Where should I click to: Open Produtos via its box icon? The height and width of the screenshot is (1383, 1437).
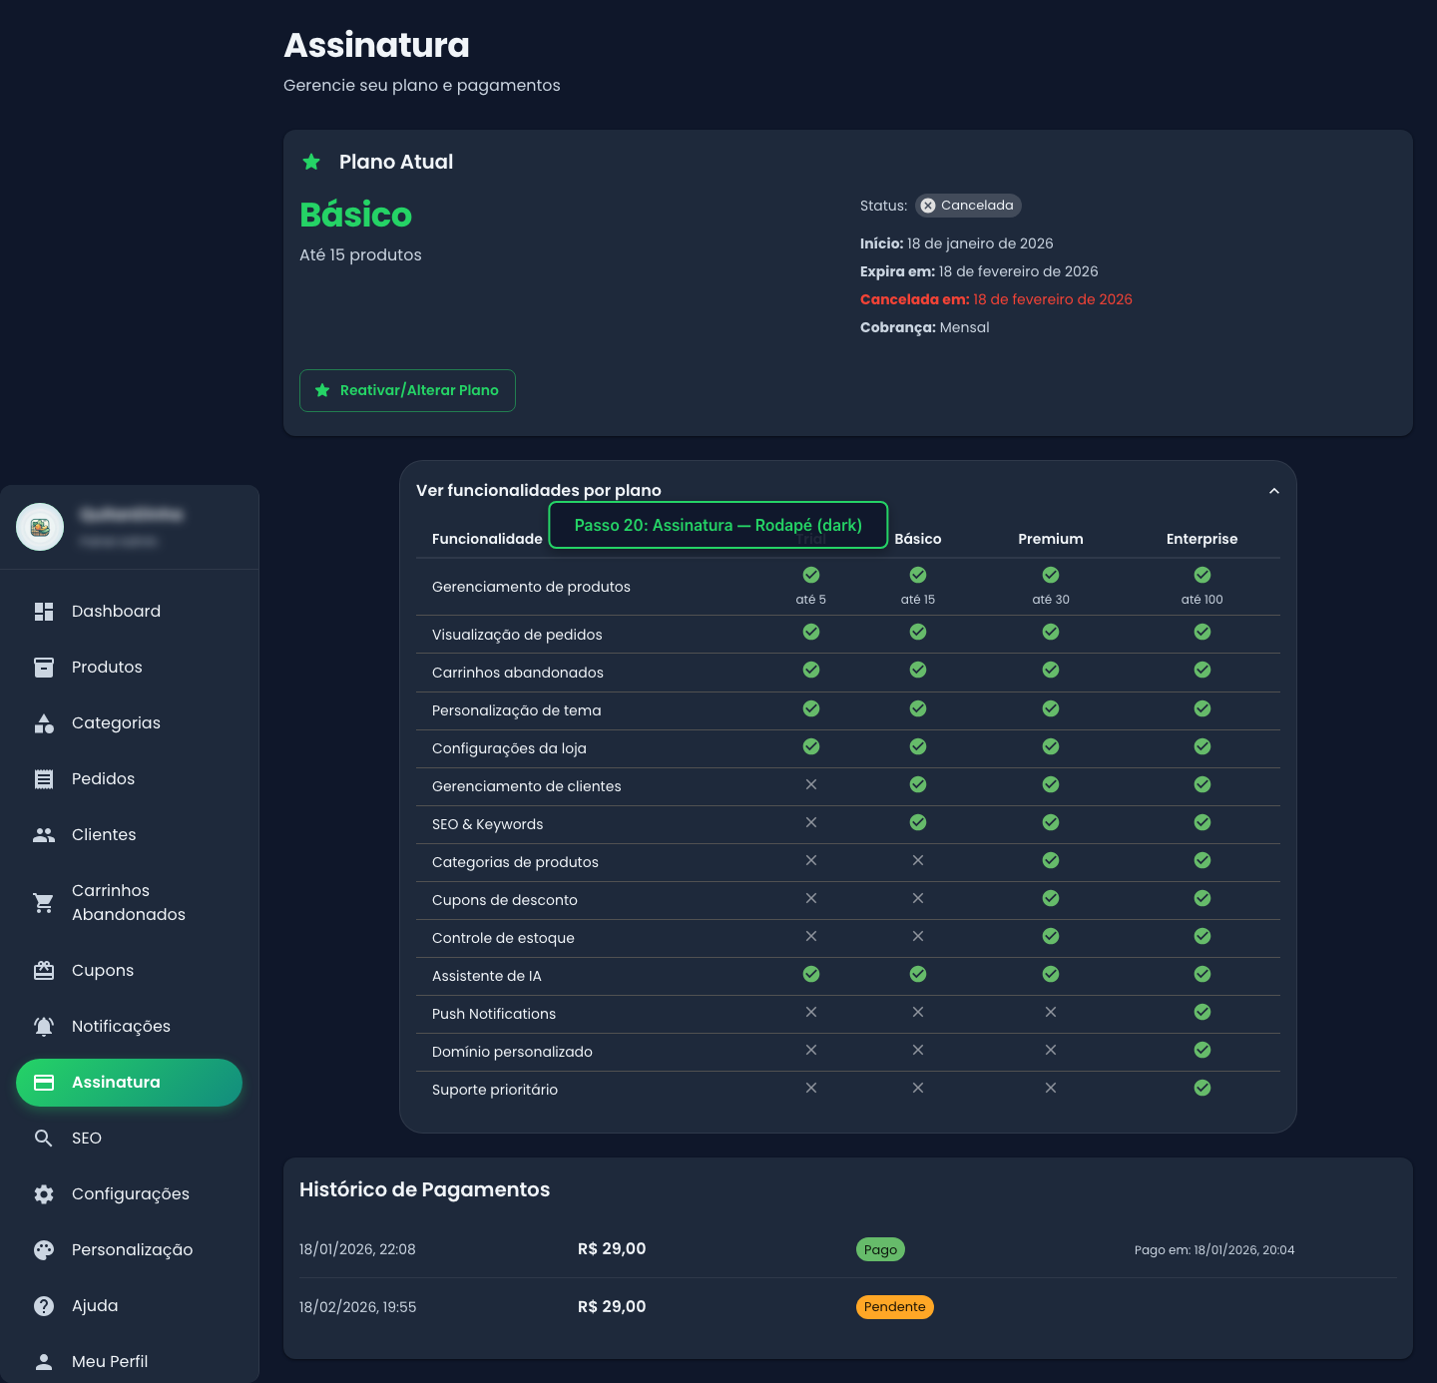[x=44, y=668]
